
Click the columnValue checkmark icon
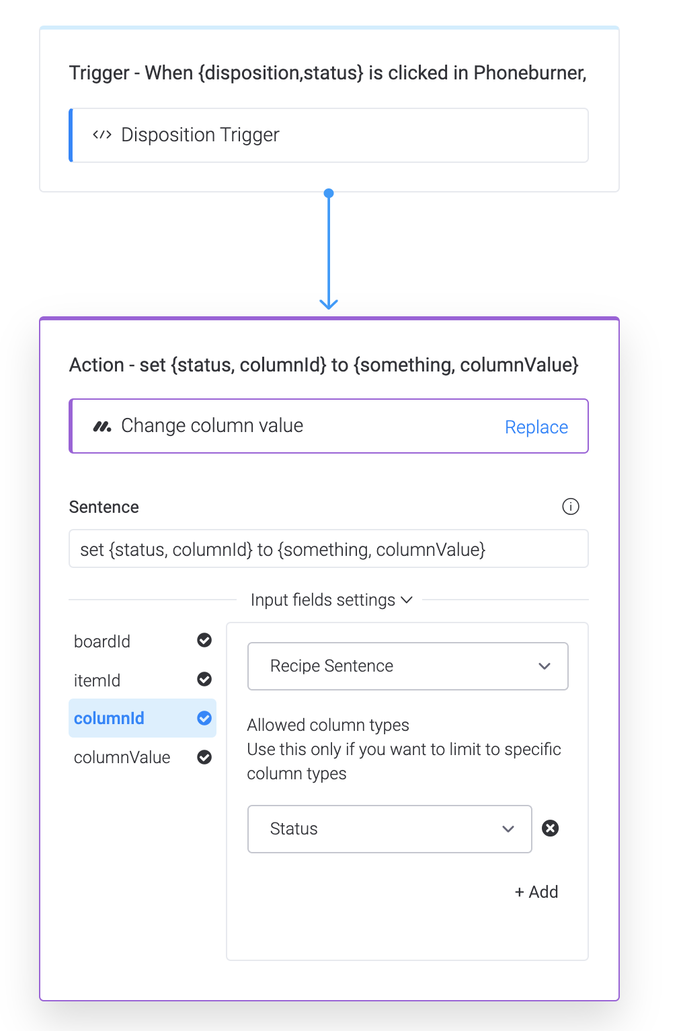click(x=204, y=757)
